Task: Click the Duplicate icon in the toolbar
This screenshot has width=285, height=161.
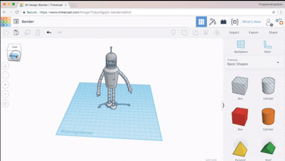Action: click(x=27, y=32)
